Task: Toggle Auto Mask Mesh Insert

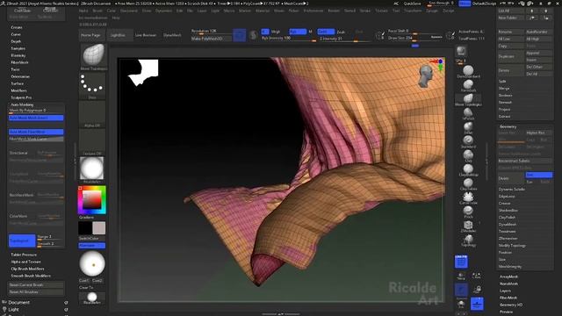Action: 36,118
